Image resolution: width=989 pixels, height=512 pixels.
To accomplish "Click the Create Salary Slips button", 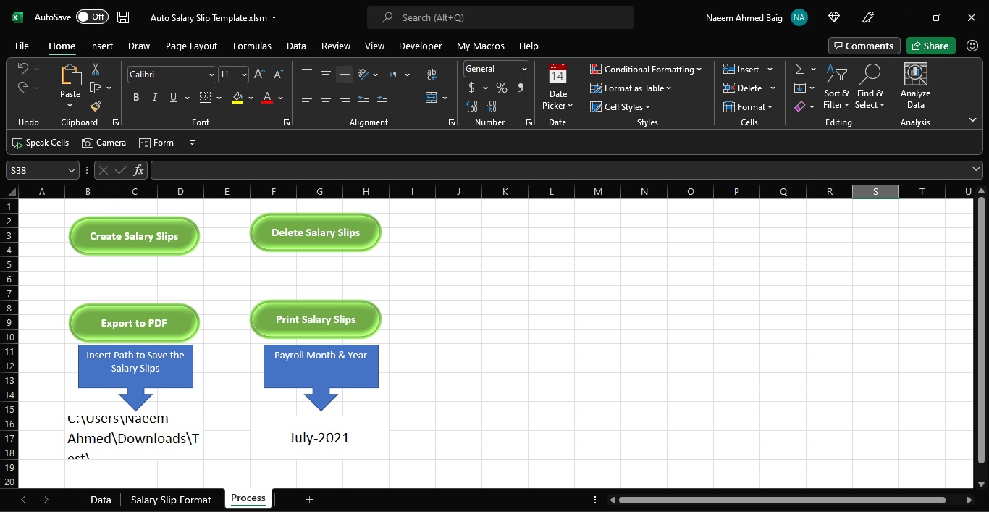I will point(134,236).
